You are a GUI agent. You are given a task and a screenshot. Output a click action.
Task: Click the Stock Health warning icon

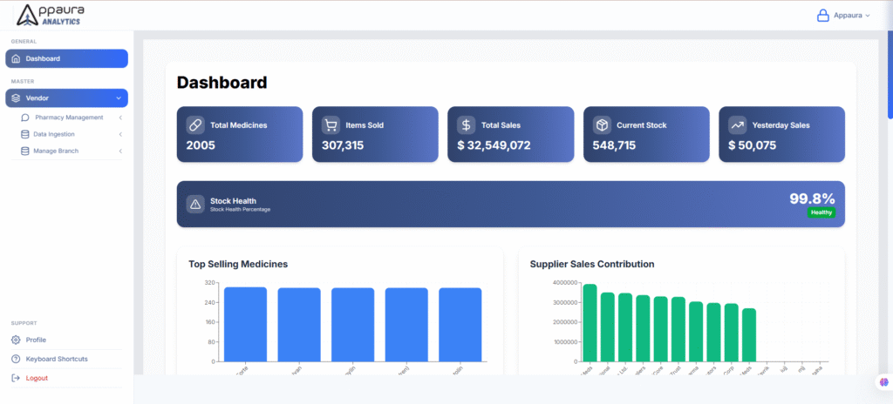click(x=195, y=204)
